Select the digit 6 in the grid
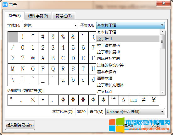 tap(83, 47)
